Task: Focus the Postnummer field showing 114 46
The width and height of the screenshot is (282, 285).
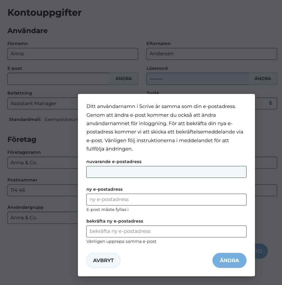Action: pyautogui.click(x=42, y=190)
